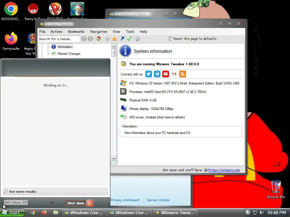The height and width of the screenshot is (217, 290).
Task: Go back with Winaero navigation arrow
Action: coord(84,39)
